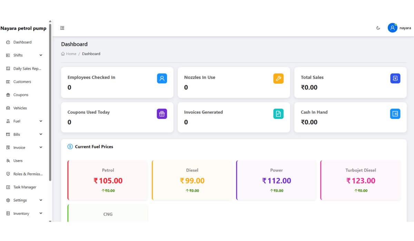Screen dimensions: 414x241
Task: Expand the Fuel submenu chevron
Action: 41,121
